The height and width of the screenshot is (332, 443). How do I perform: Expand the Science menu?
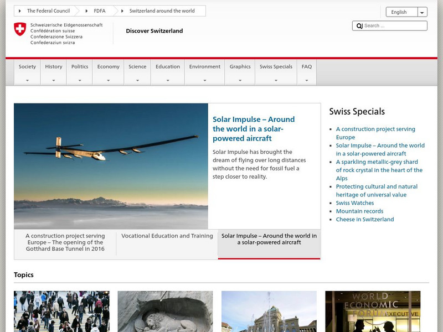click(137, 72)
